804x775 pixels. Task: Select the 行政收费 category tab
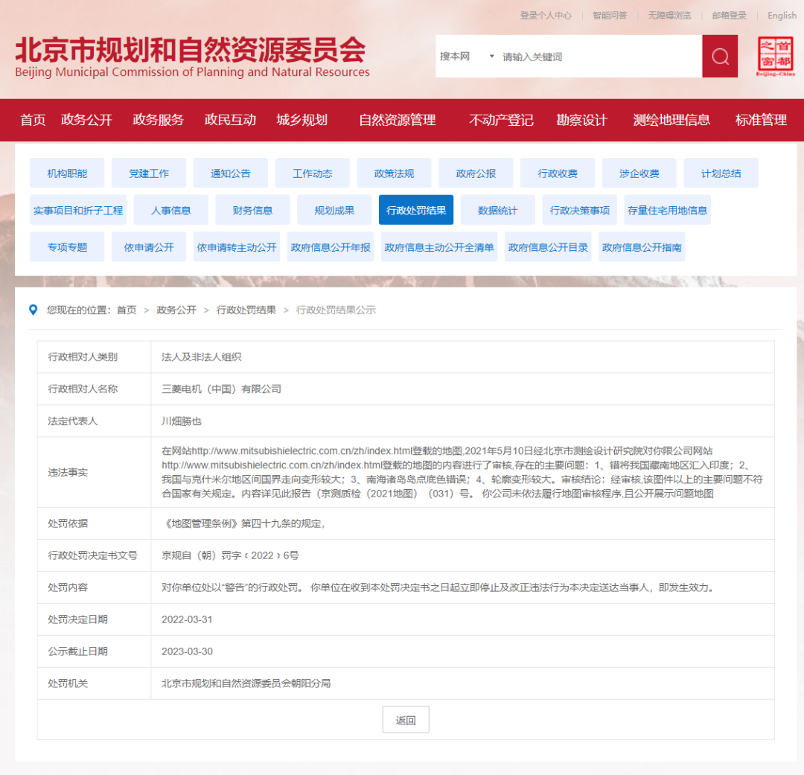click(558, 173)
